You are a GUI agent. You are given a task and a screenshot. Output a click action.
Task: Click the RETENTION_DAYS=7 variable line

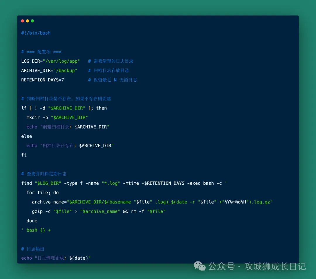point(42,80)
